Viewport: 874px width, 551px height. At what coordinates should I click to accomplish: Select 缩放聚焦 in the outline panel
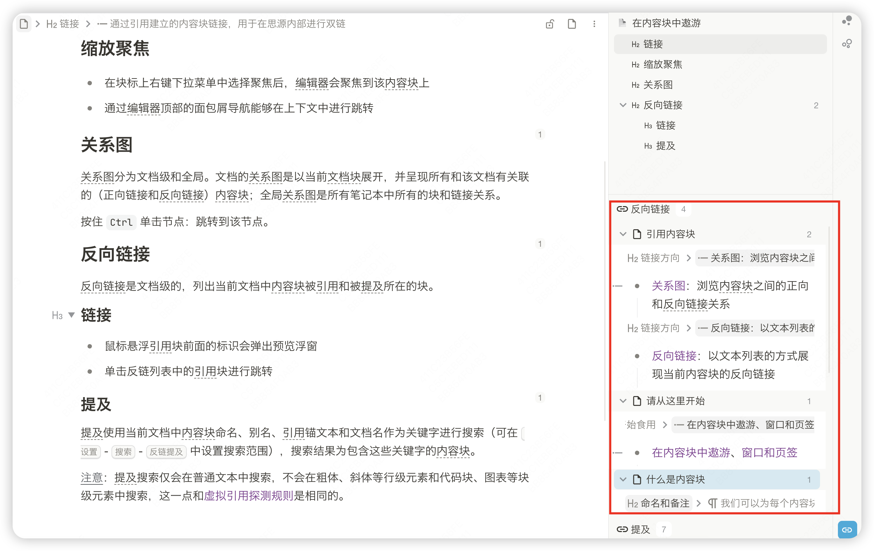pyautogui.click(x=662, y=64)
